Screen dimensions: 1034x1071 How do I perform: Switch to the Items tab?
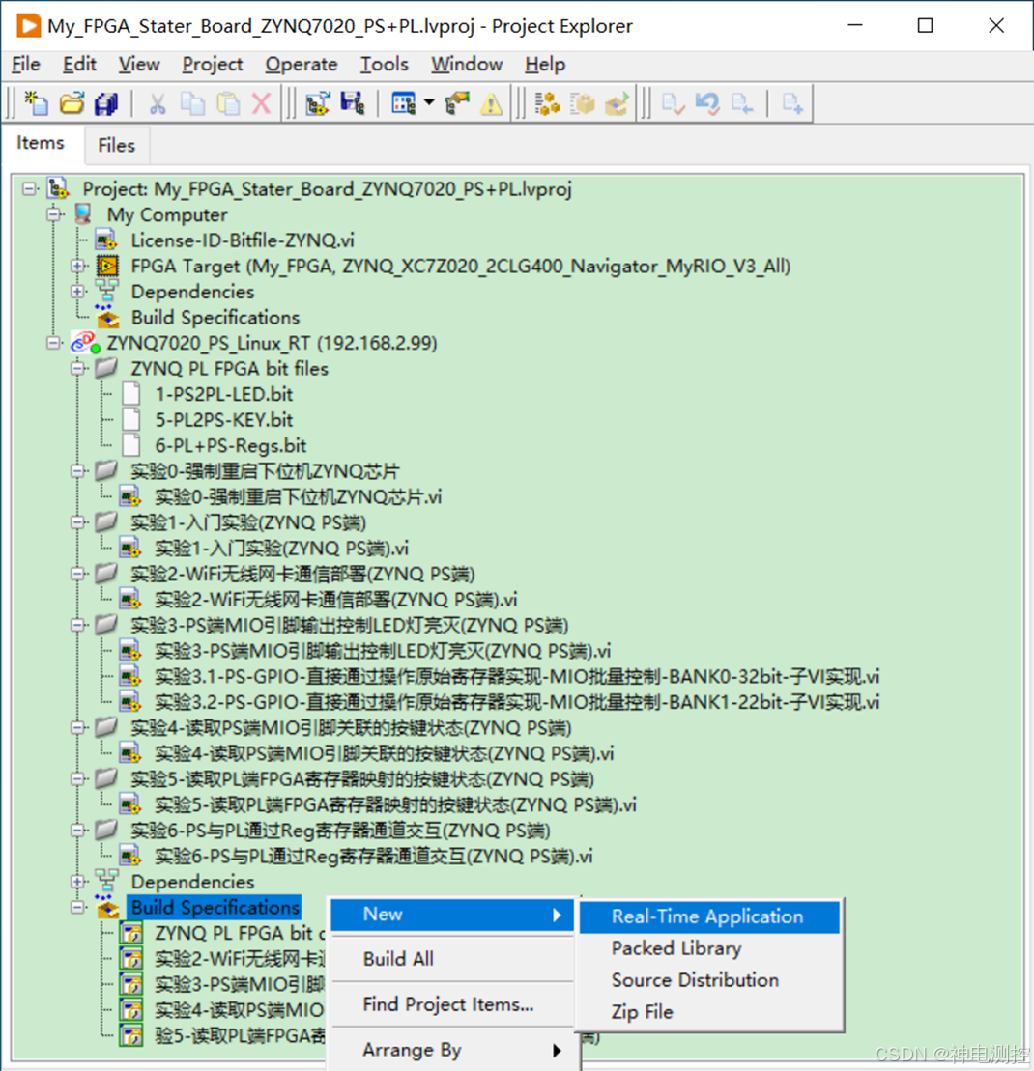(41, 143)
